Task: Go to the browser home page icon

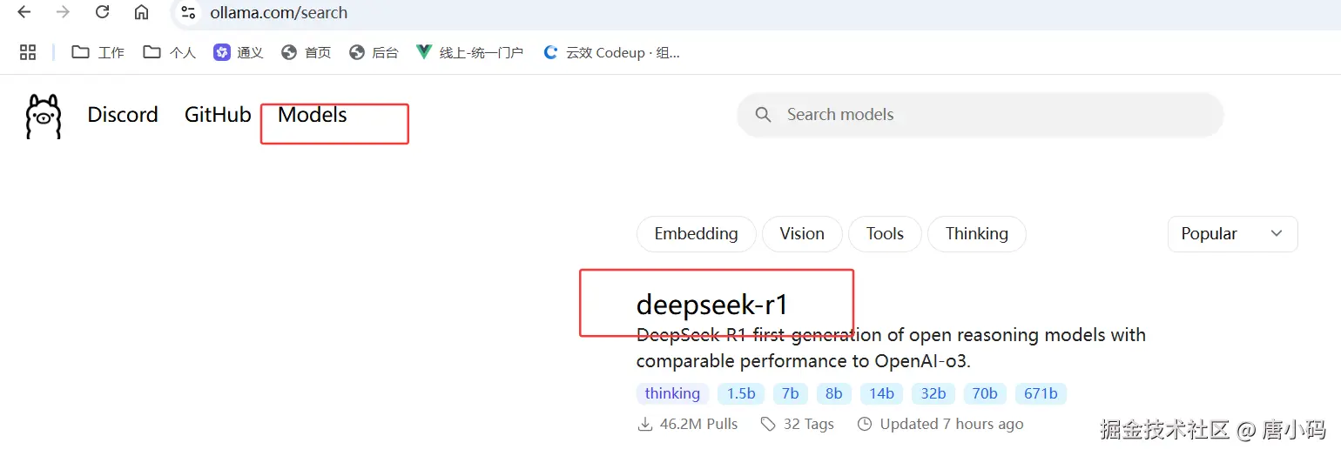Action: pyautogui.click(x=141, y=12)
